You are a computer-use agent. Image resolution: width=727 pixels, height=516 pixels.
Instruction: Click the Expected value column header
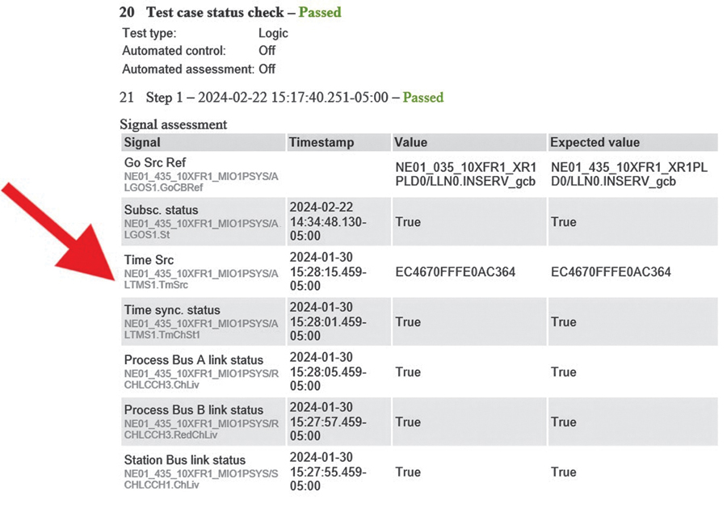coord(595,143)
